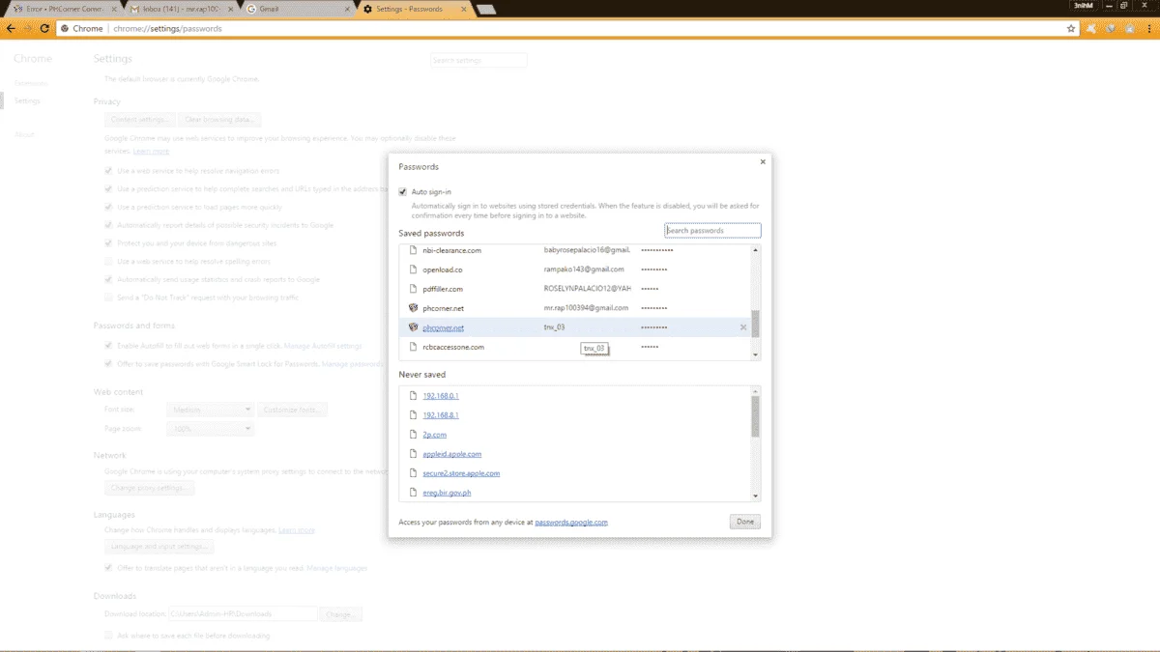Select the rcbcaccessone.com entry
This screenshot has width=1160, height=652.
[575, 347]
